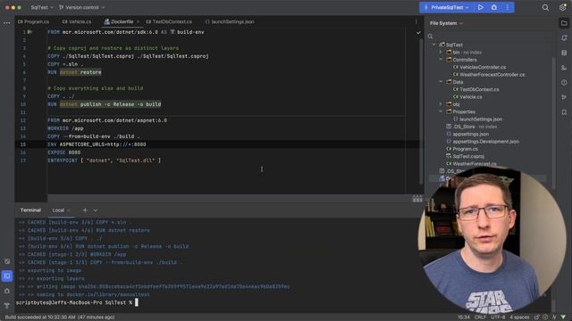This screenshot has width=572, height=321.
Task: Switch to Program.cs editor tab
Action: click(x=33, y=21)
